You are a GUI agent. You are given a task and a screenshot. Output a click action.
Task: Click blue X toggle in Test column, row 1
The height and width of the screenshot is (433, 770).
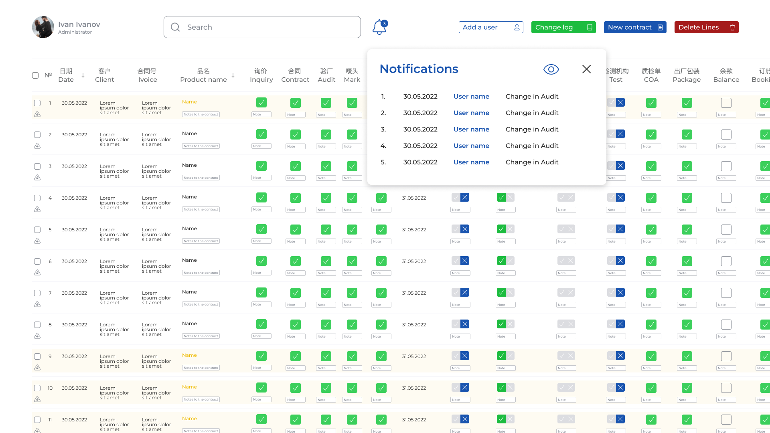coord(620,102)
